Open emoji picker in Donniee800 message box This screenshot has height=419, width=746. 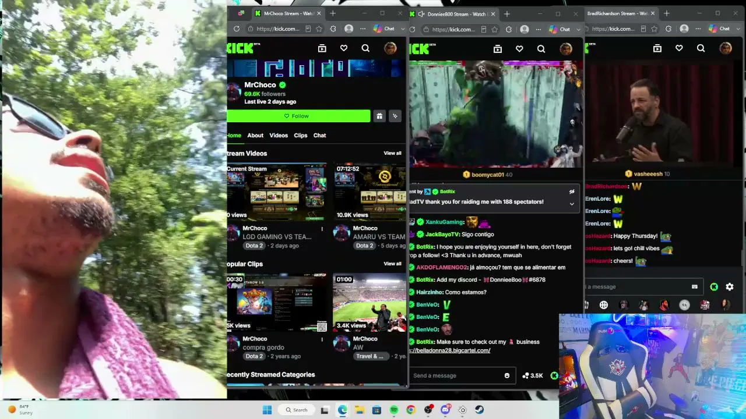(x=507, y=375)
